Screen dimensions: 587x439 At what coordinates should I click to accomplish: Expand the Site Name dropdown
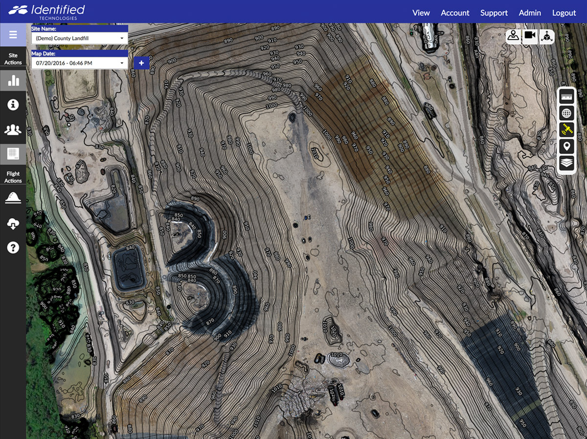click(x=79, y=38)
